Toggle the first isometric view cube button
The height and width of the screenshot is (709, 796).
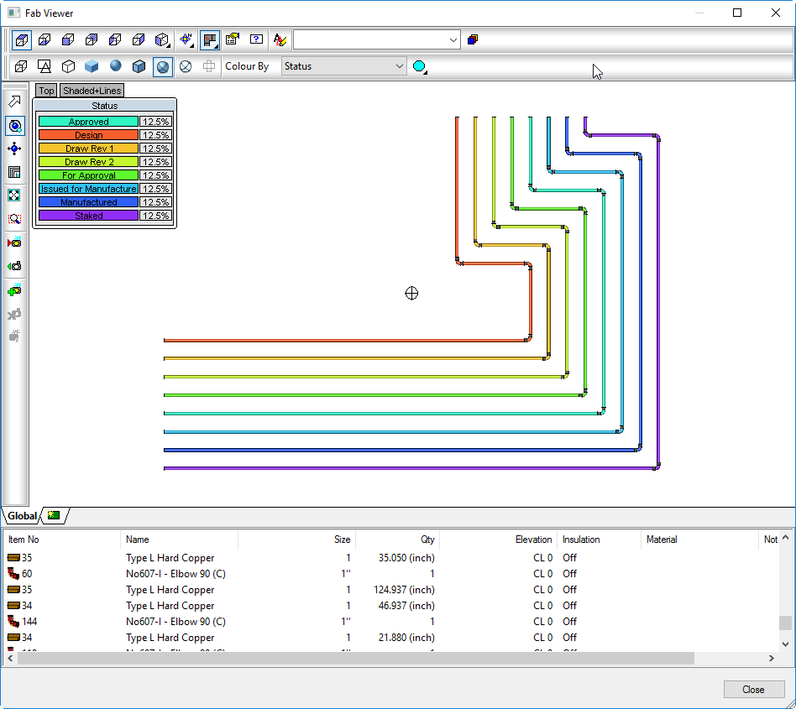(x=23, y=39)
